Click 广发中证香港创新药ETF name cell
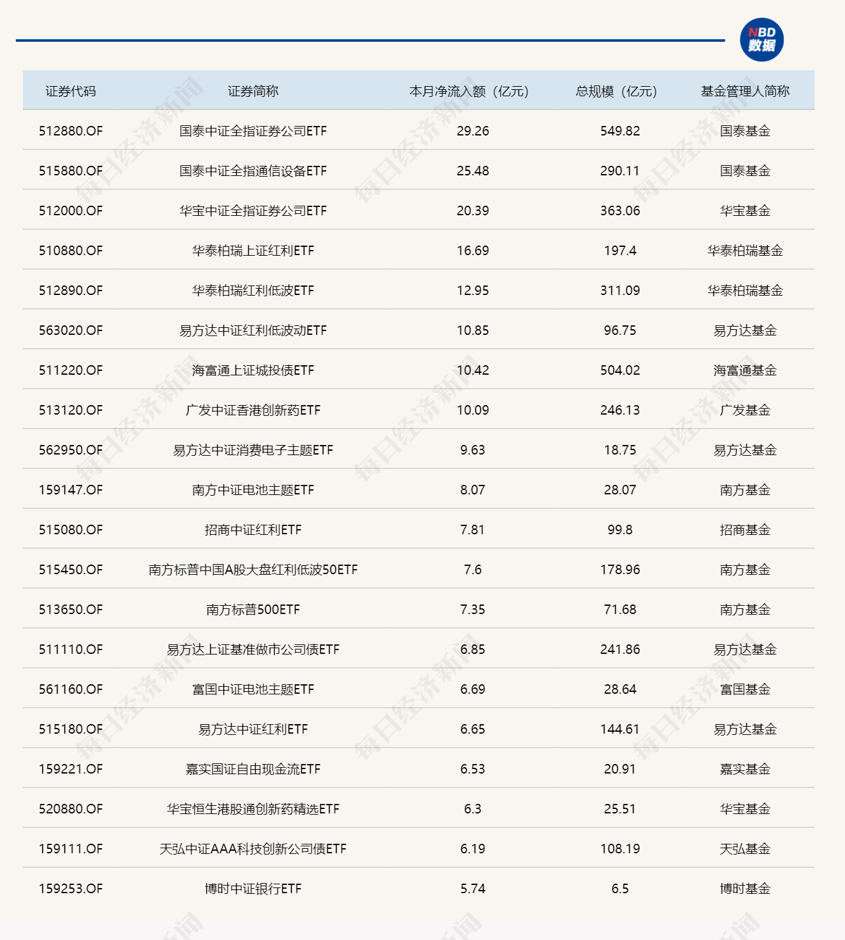Viewport: 845px width, 940px height. coord(253,410)
